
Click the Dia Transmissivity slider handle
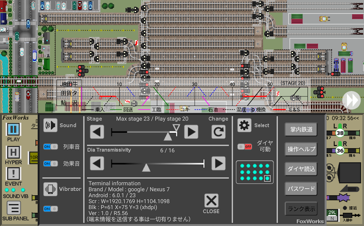146,167
